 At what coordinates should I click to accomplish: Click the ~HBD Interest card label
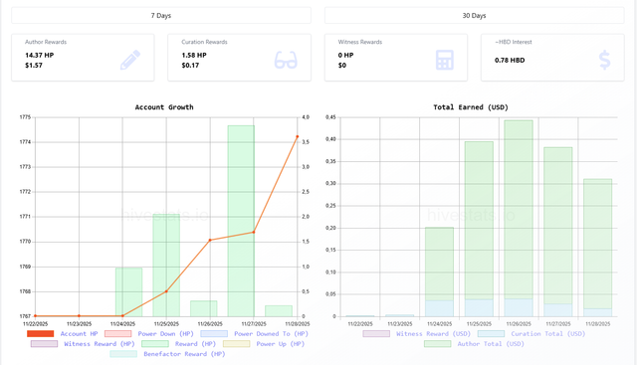click(514, 42)
